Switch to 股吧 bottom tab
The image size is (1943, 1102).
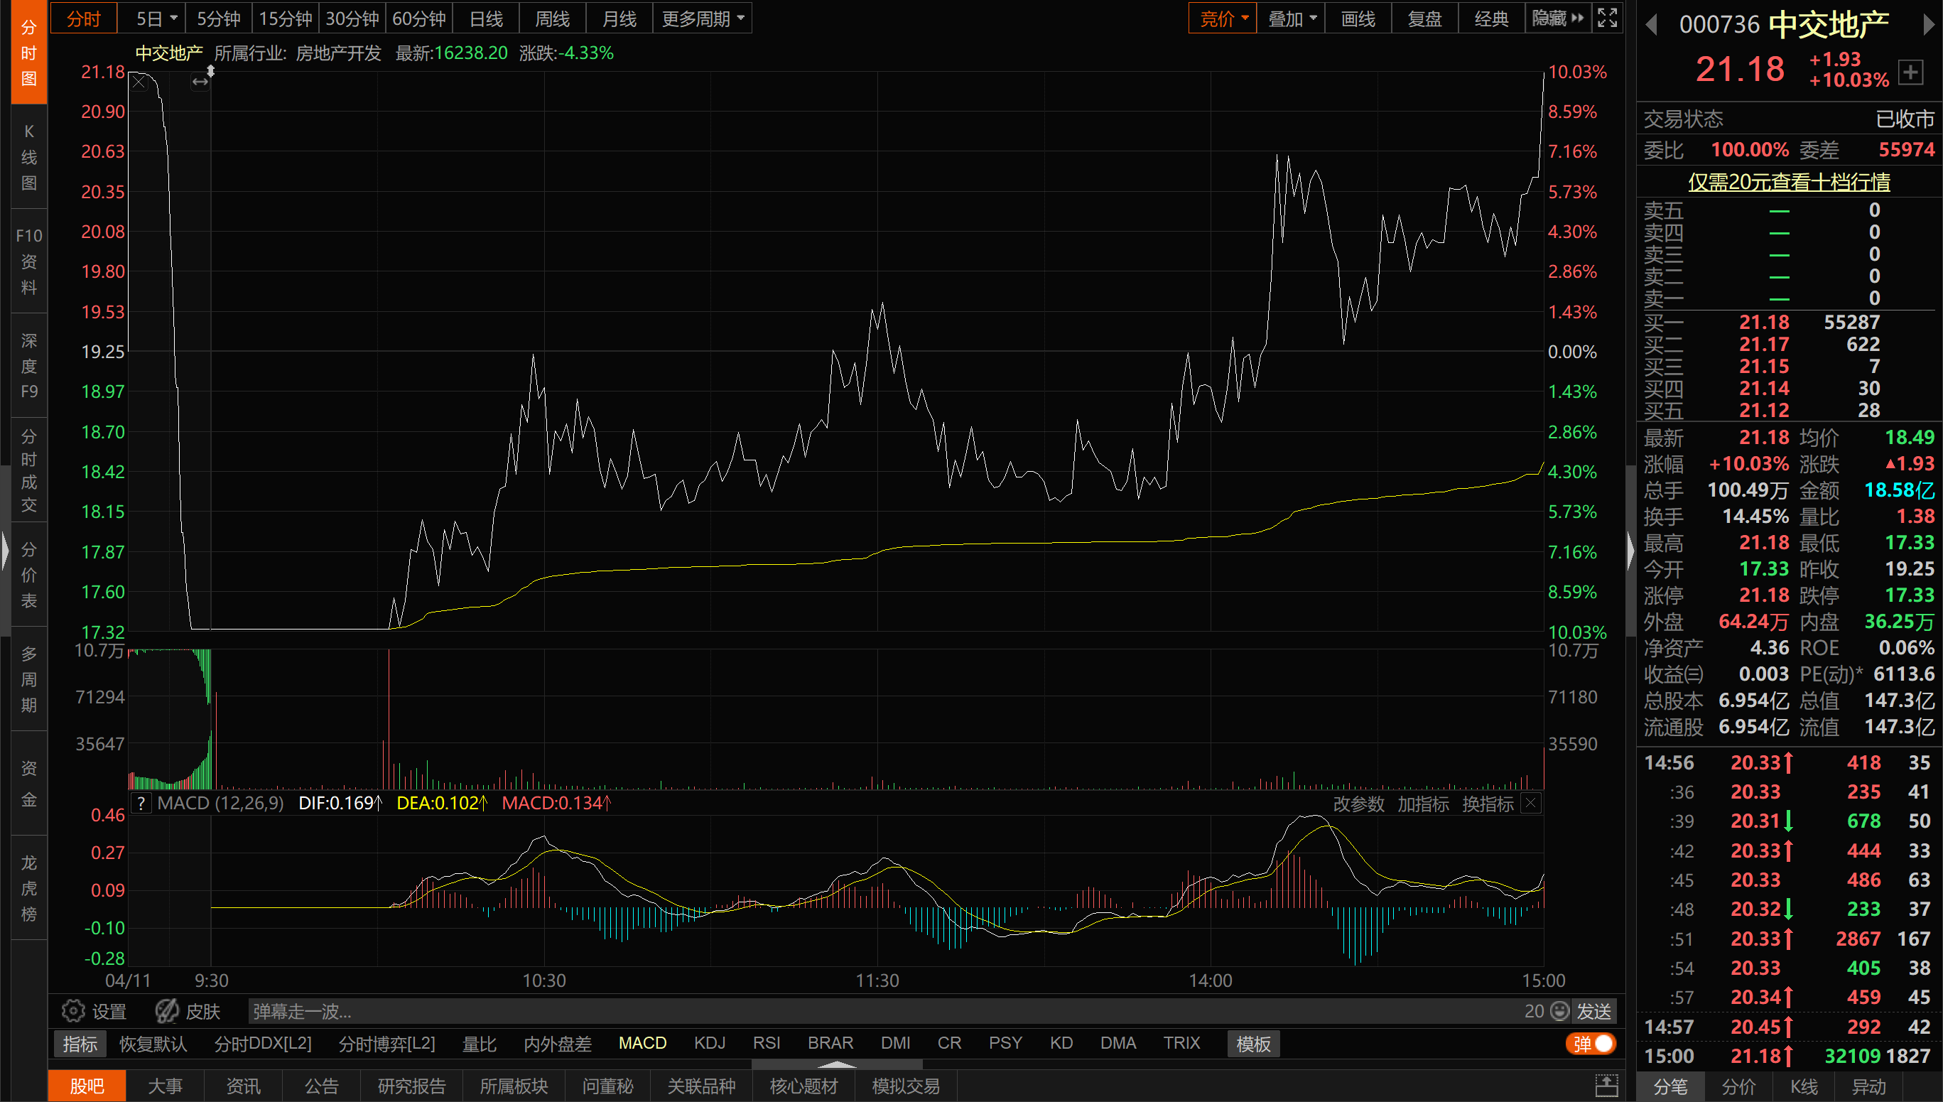tap(87, 1086)
